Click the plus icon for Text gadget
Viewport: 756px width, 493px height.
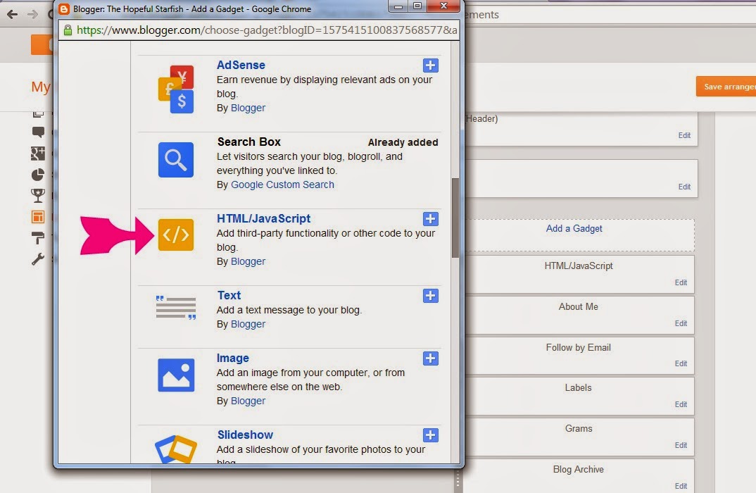pyautogui.click(x=431, y=296)
